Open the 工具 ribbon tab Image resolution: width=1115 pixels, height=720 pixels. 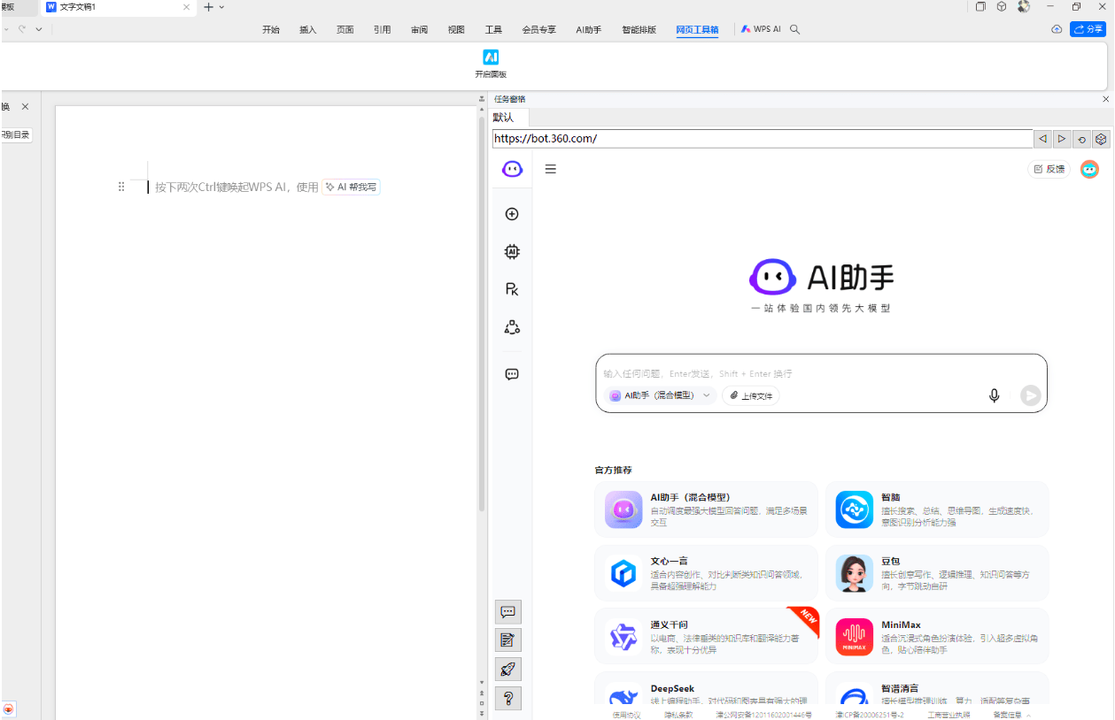[493, 29]
